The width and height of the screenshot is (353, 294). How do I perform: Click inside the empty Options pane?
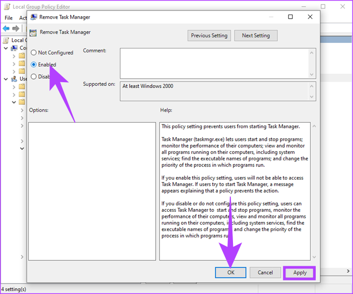92,191
